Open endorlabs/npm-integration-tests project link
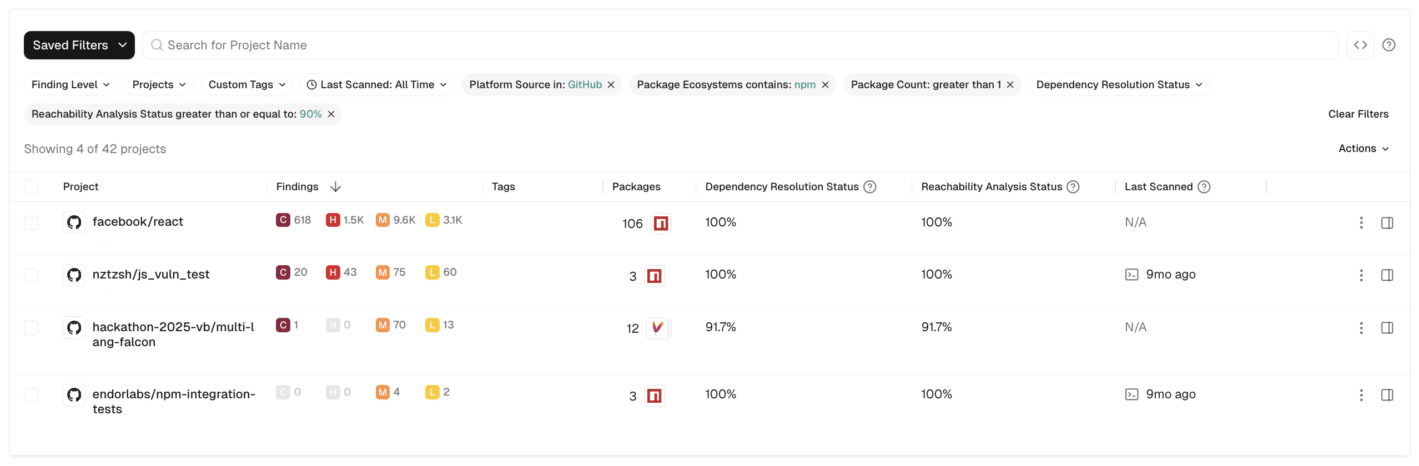Viewport: 1419px width, 466px height. 174,402
